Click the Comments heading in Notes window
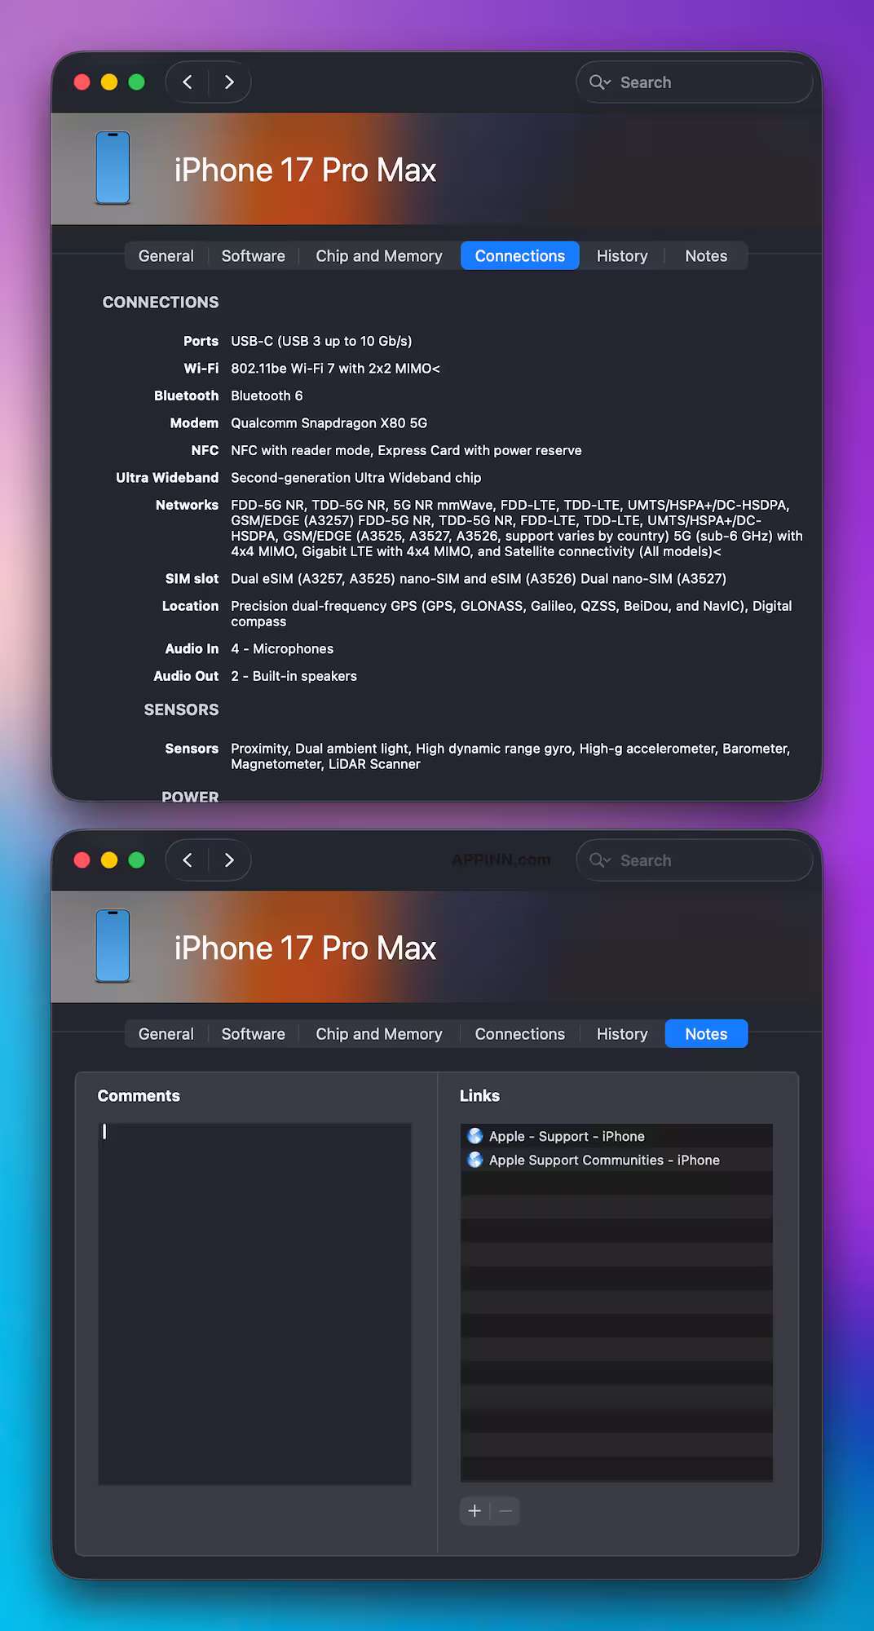Viewport: 874px width, 1631px height. coord(139,1096)
